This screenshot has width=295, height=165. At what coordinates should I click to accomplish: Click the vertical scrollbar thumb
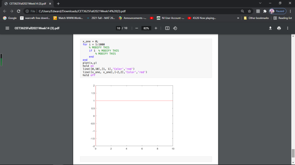[293, 153]
